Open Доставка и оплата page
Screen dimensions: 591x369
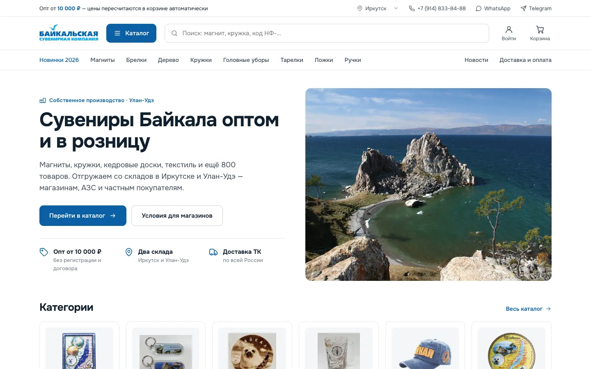[525, 60]
